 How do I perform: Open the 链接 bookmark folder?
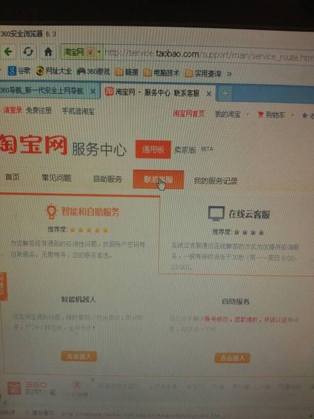126,72
